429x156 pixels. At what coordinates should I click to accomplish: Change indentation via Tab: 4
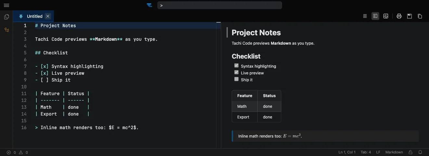(366, 152)
